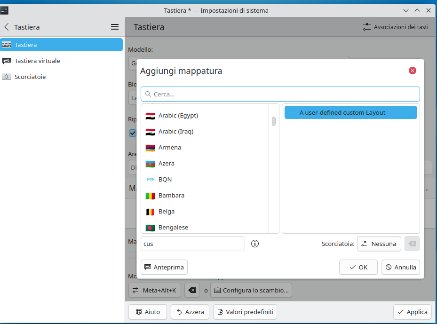Choose Azera keyboard layout
Viewport: 437px width, 324px height.
(205, 164)
